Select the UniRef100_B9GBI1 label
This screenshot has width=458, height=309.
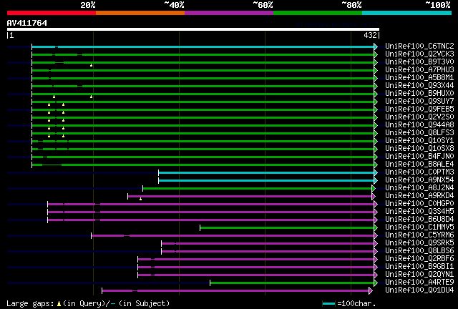click(x=419, y=267)
